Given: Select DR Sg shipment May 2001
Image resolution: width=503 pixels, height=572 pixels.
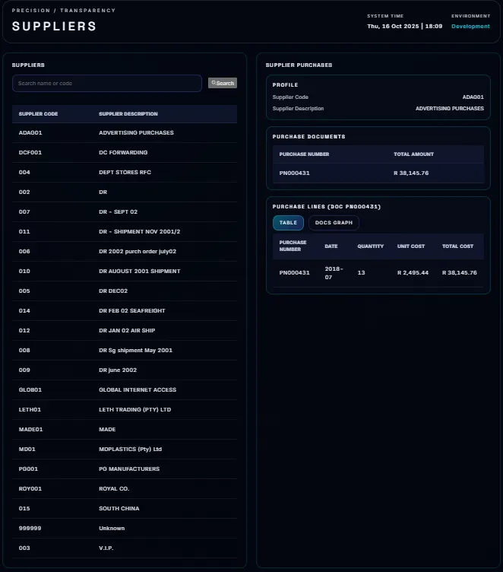Looking at the screenshot, I should pyautogui.click(x=125, y=350).
